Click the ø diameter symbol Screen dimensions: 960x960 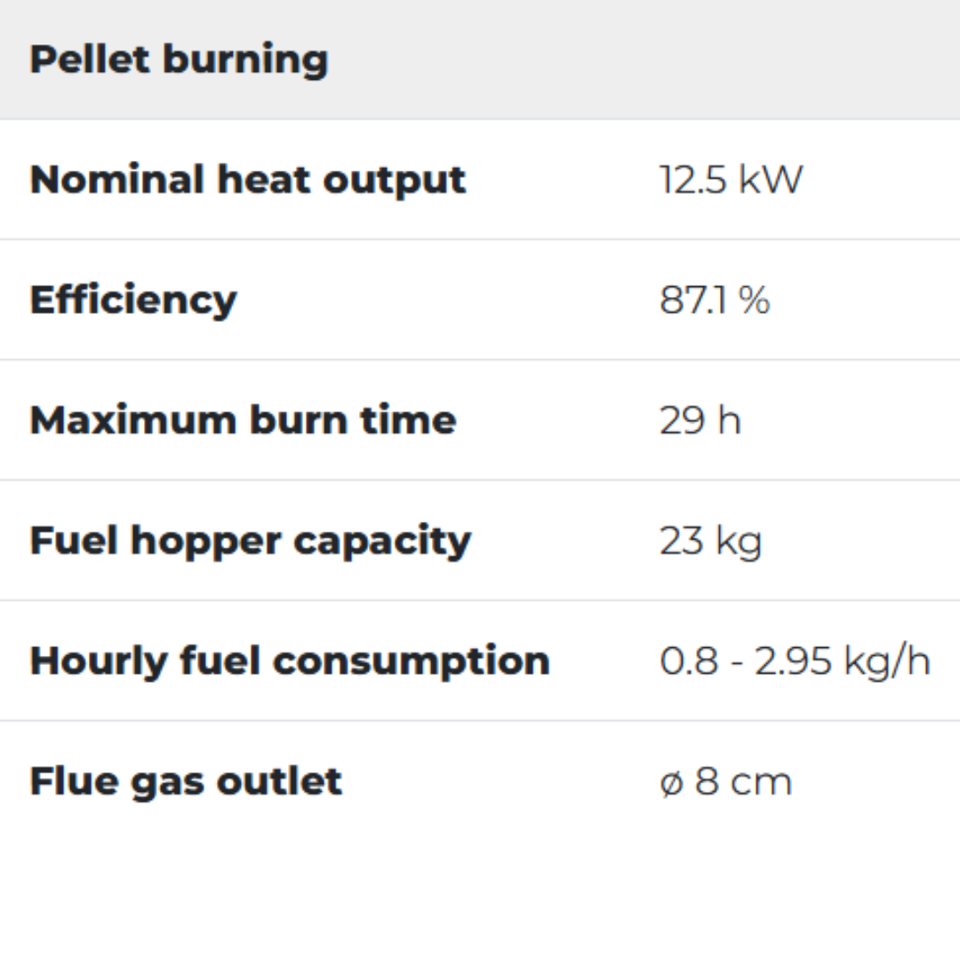[x=672, y=783]
